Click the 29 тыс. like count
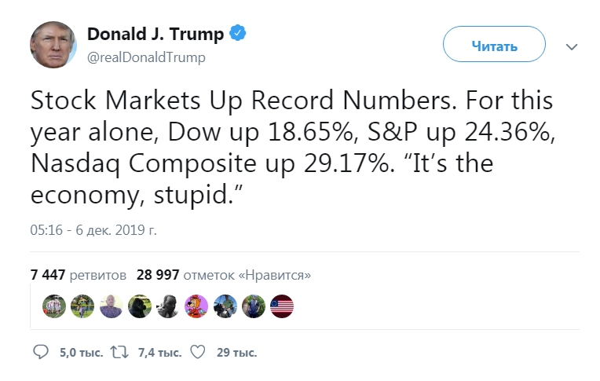 [236, 353]
